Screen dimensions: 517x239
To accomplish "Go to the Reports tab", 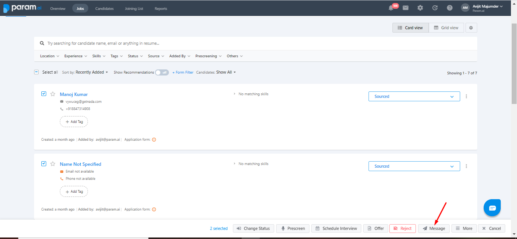I will [x=161, y=8].
